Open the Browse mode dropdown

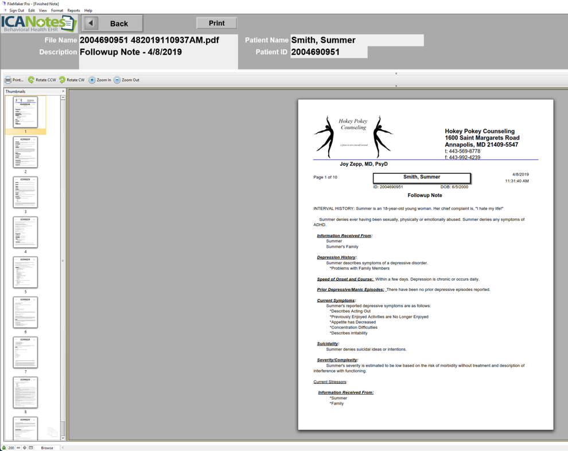pyautogui.click(x=47, y=448)
